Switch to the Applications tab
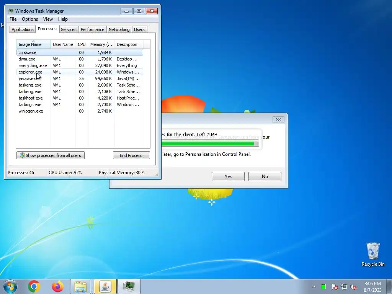 pos(23,29)
